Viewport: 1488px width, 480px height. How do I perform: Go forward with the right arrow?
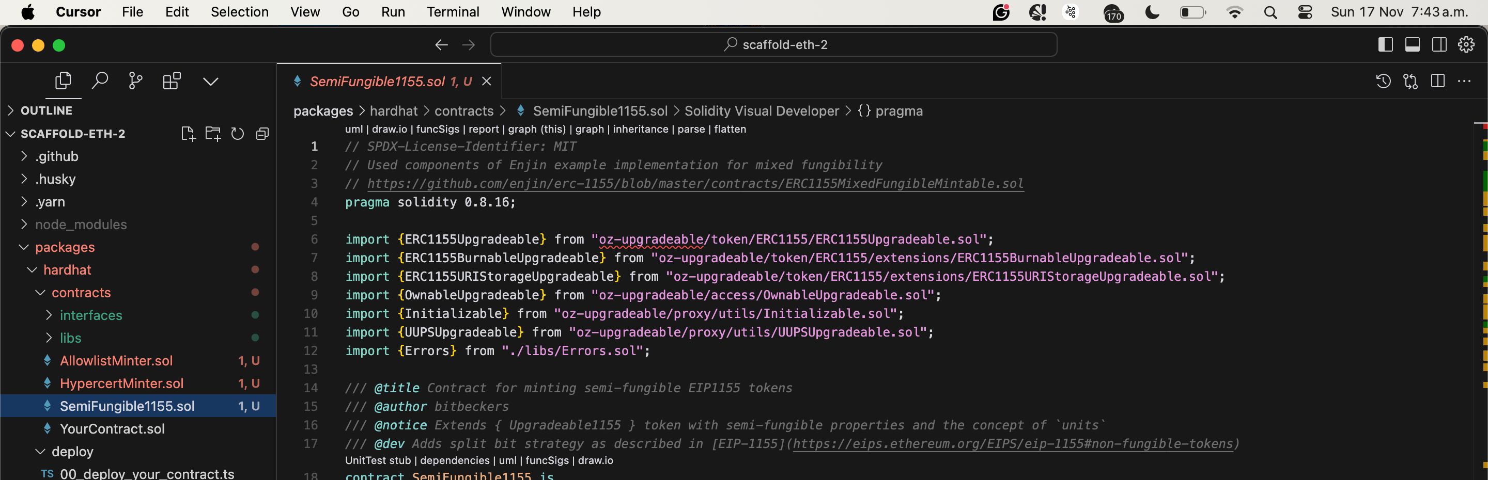point(469,45)
